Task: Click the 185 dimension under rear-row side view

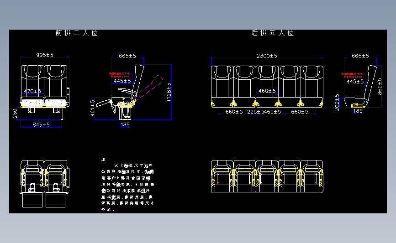Action: [x=358, y=111]
